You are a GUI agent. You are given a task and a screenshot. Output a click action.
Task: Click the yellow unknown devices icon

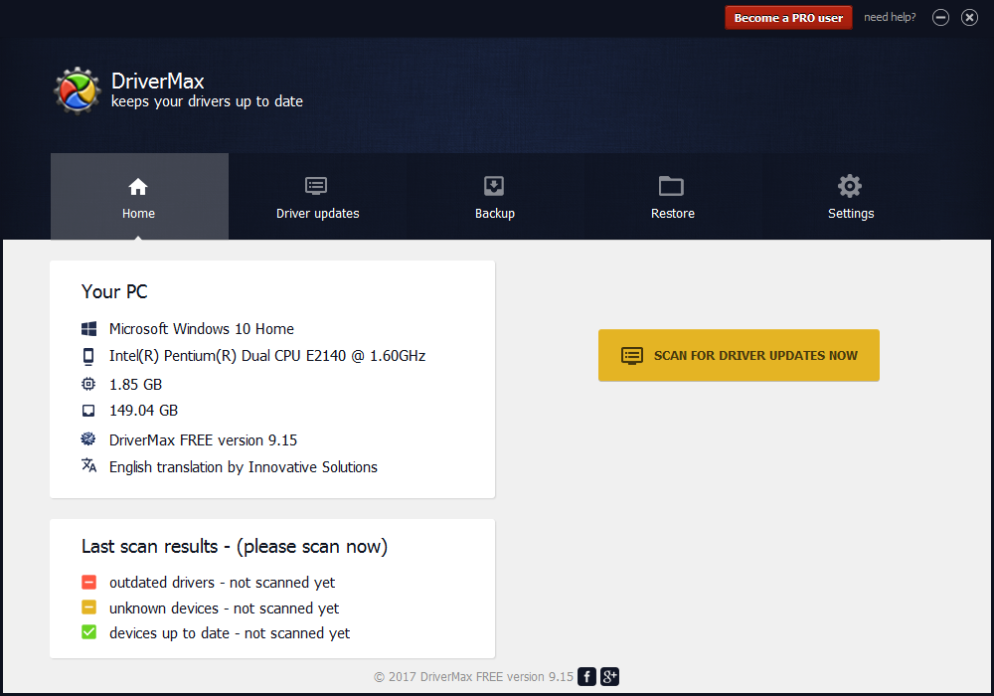(88, 608)
